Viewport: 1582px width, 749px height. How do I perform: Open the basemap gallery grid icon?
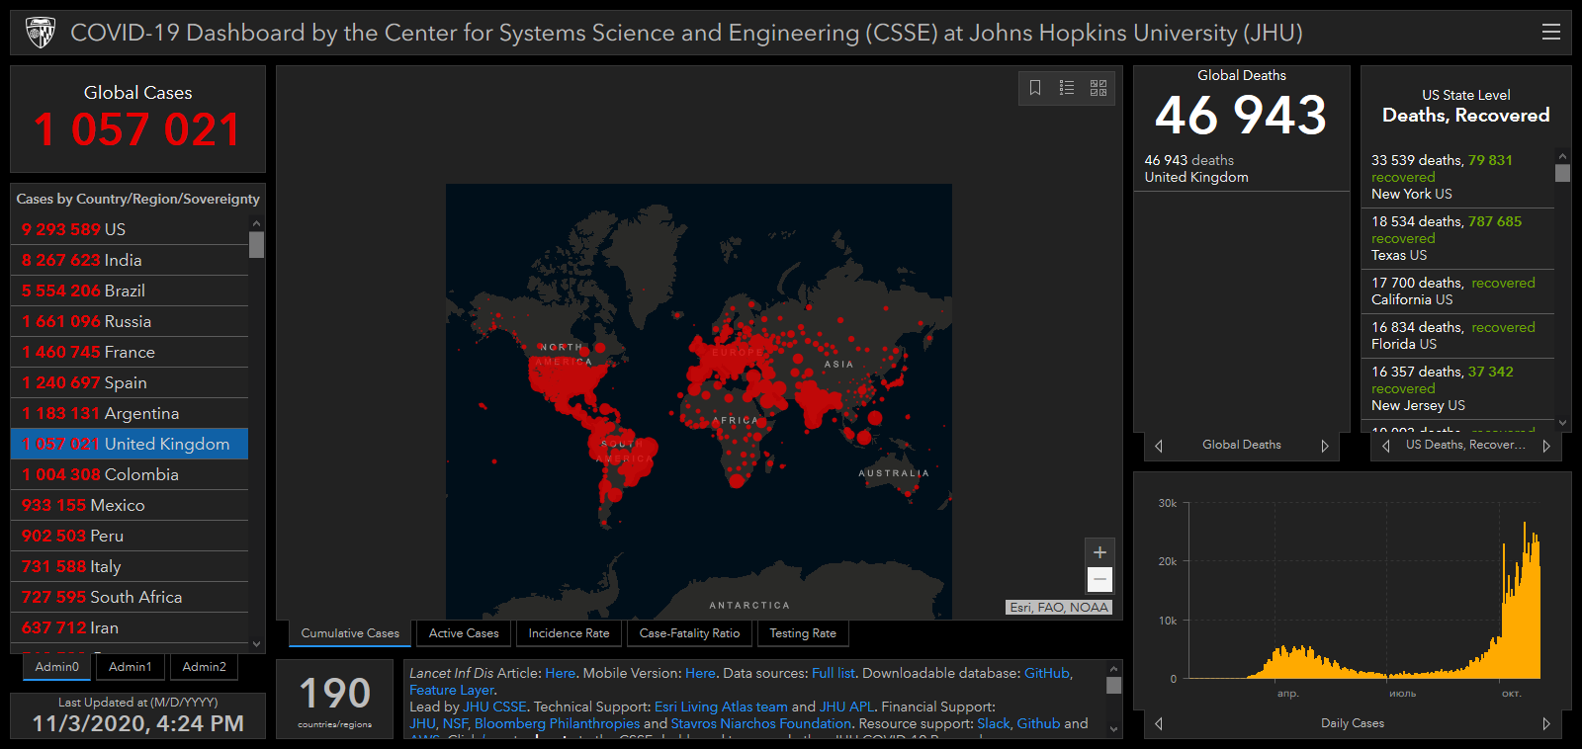pyautogui.click(x=1099, y=88)
